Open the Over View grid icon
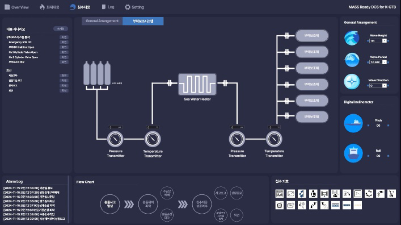This screenshot has width=401, height=225. click(x=7, y=7)
